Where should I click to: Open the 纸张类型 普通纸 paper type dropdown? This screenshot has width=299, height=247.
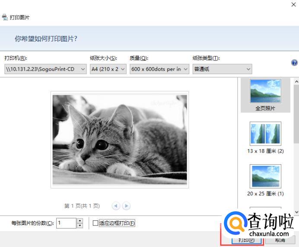[x=223, y=69]
